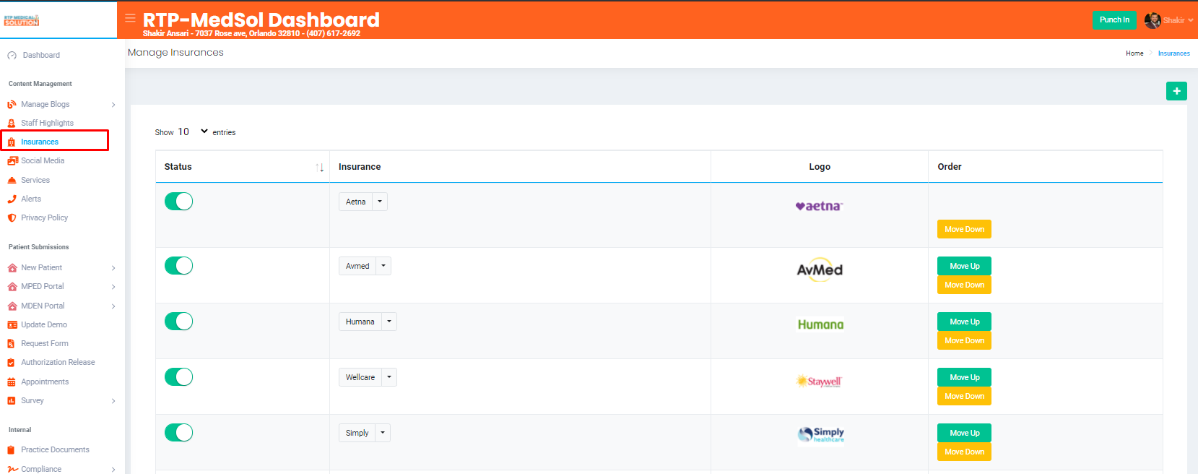
Task: Click the Punch In button
Action: coord(1114,20)
